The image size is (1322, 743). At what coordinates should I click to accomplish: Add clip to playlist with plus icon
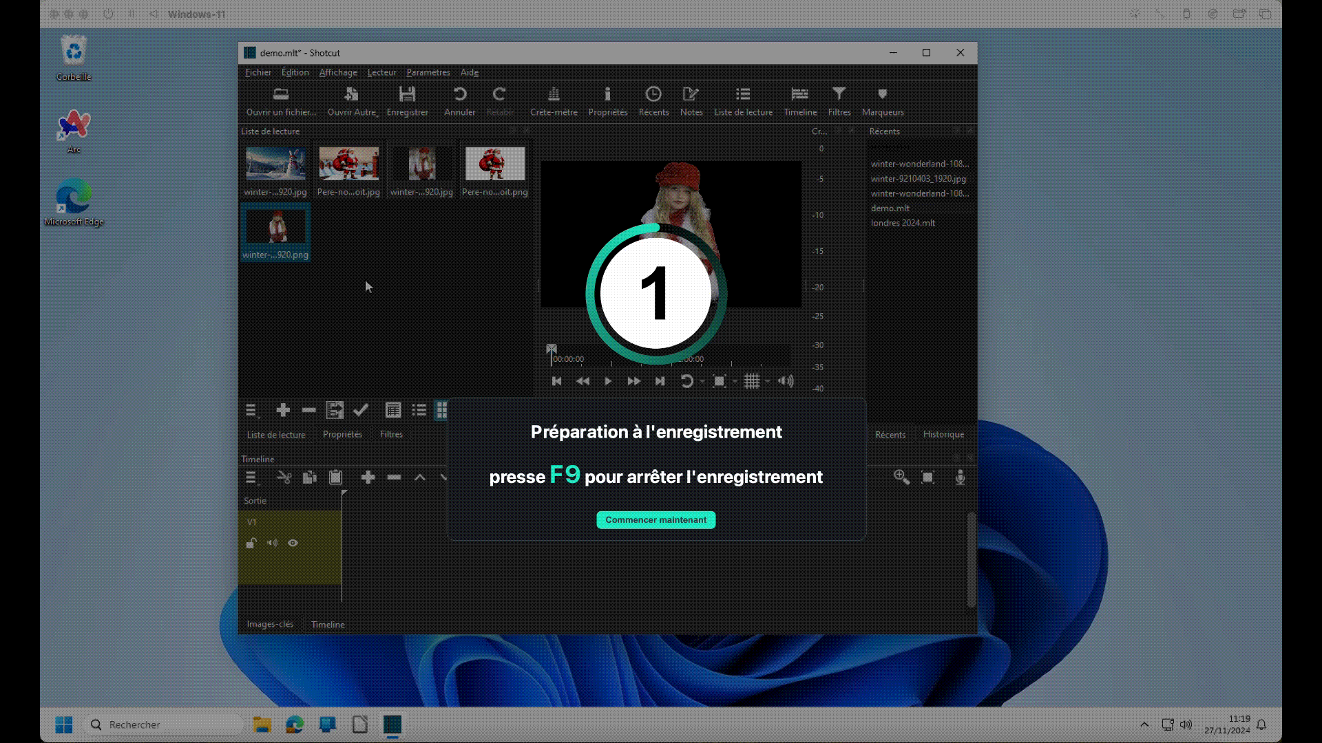click(x=282, y=411)
